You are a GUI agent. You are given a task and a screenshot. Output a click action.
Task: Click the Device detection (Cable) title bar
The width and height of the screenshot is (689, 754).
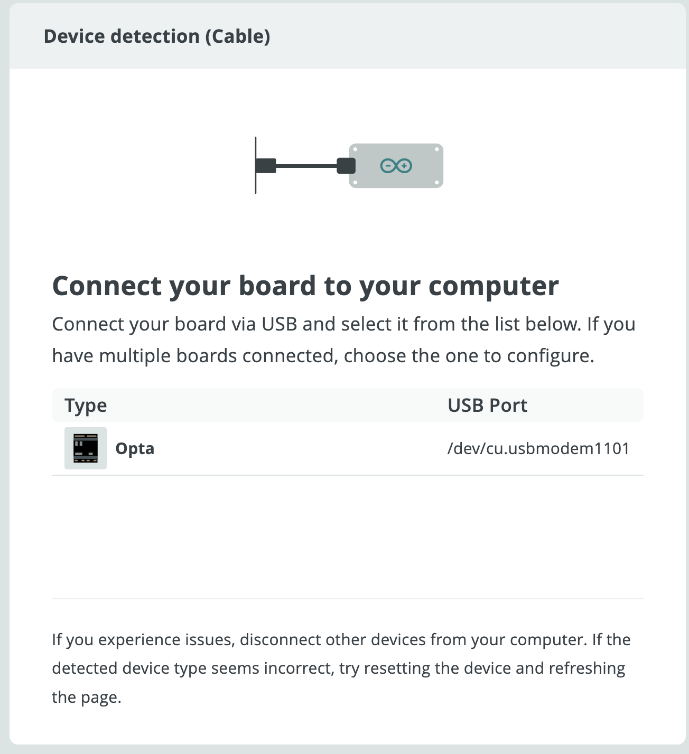coord(156,36)
